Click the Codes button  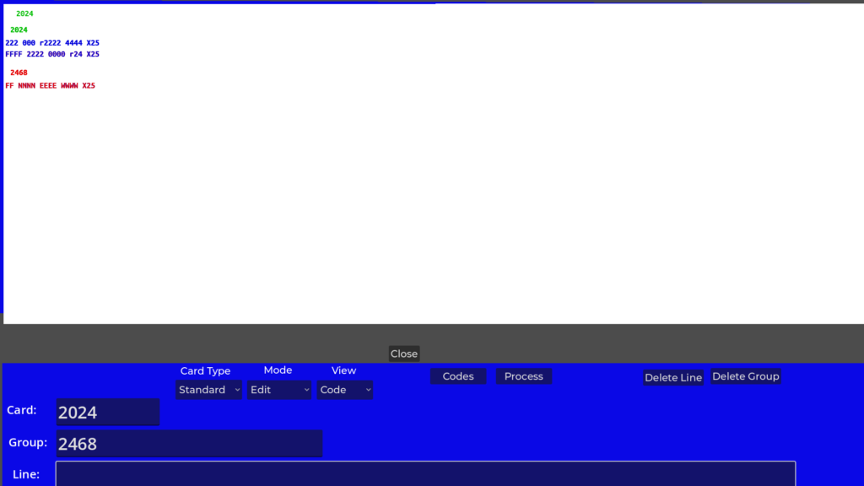[458, 376]
